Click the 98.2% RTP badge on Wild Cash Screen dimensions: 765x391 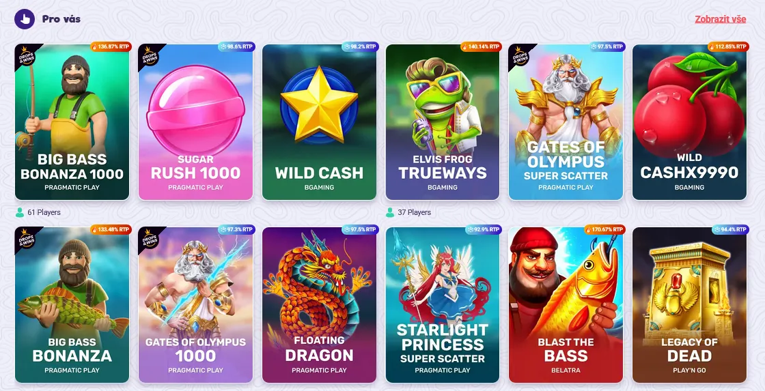tap(360, 47)
